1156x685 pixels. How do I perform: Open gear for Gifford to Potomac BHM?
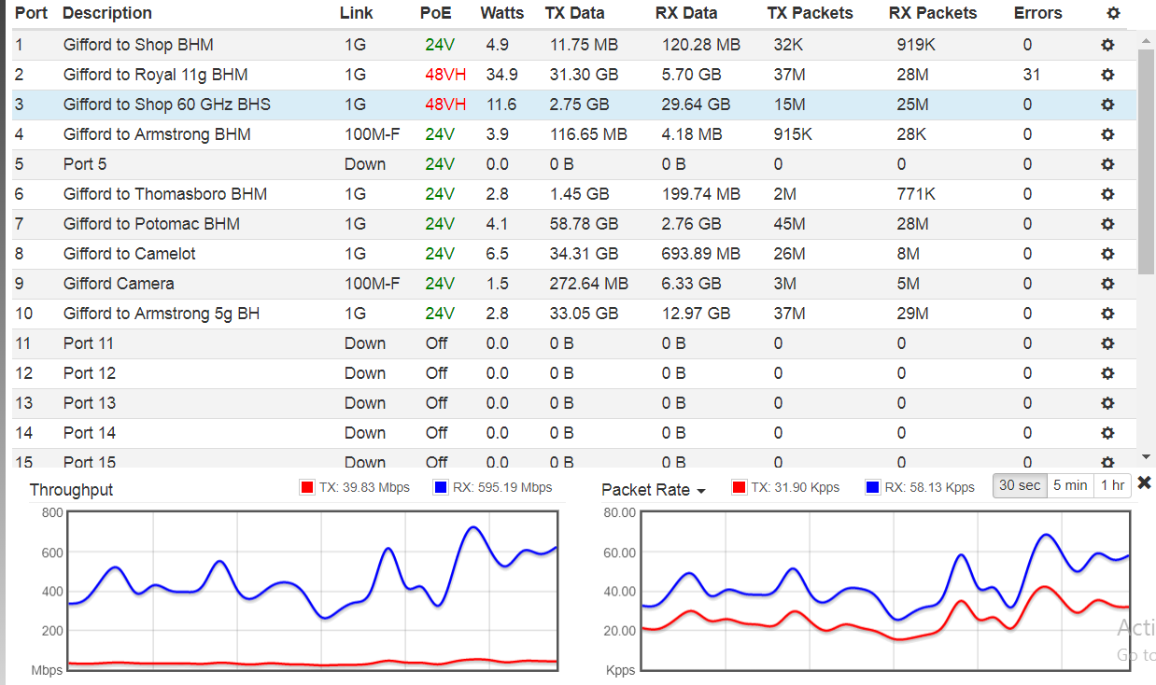(1107, 224)
